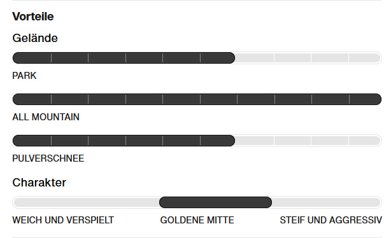Click the WEICH UND VERSPIELT label

(x=63, y=220)
